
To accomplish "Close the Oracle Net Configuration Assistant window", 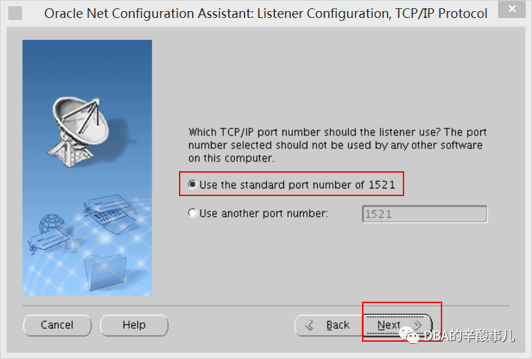I will tap(512, 9).
